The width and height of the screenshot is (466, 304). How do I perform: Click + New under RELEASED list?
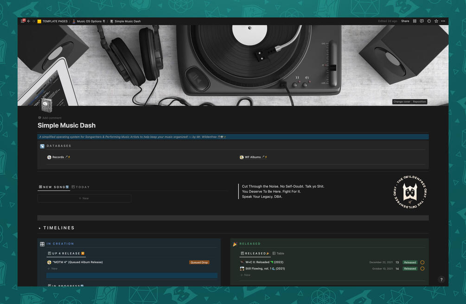click(245, 275)
